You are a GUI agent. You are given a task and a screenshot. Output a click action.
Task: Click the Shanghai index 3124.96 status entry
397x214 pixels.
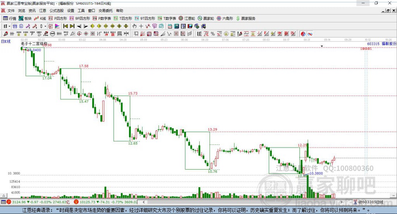pyautogui.click(x=38, y=202)
